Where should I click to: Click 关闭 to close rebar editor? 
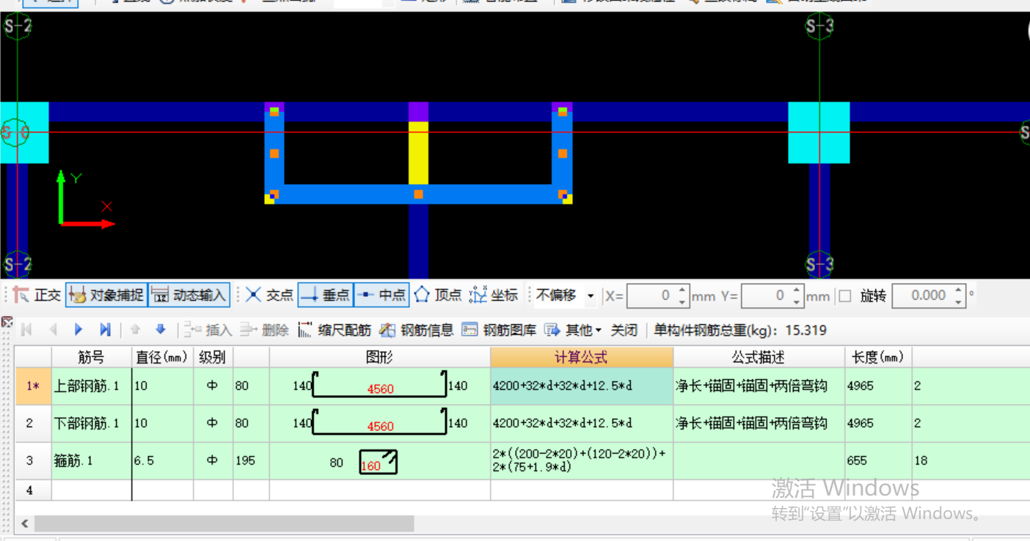[x=624, y=330]
